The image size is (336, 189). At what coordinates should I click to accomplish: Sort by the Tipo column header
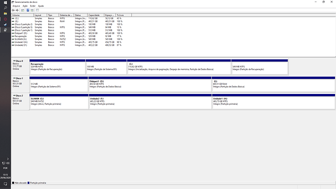tap(53, 15)
